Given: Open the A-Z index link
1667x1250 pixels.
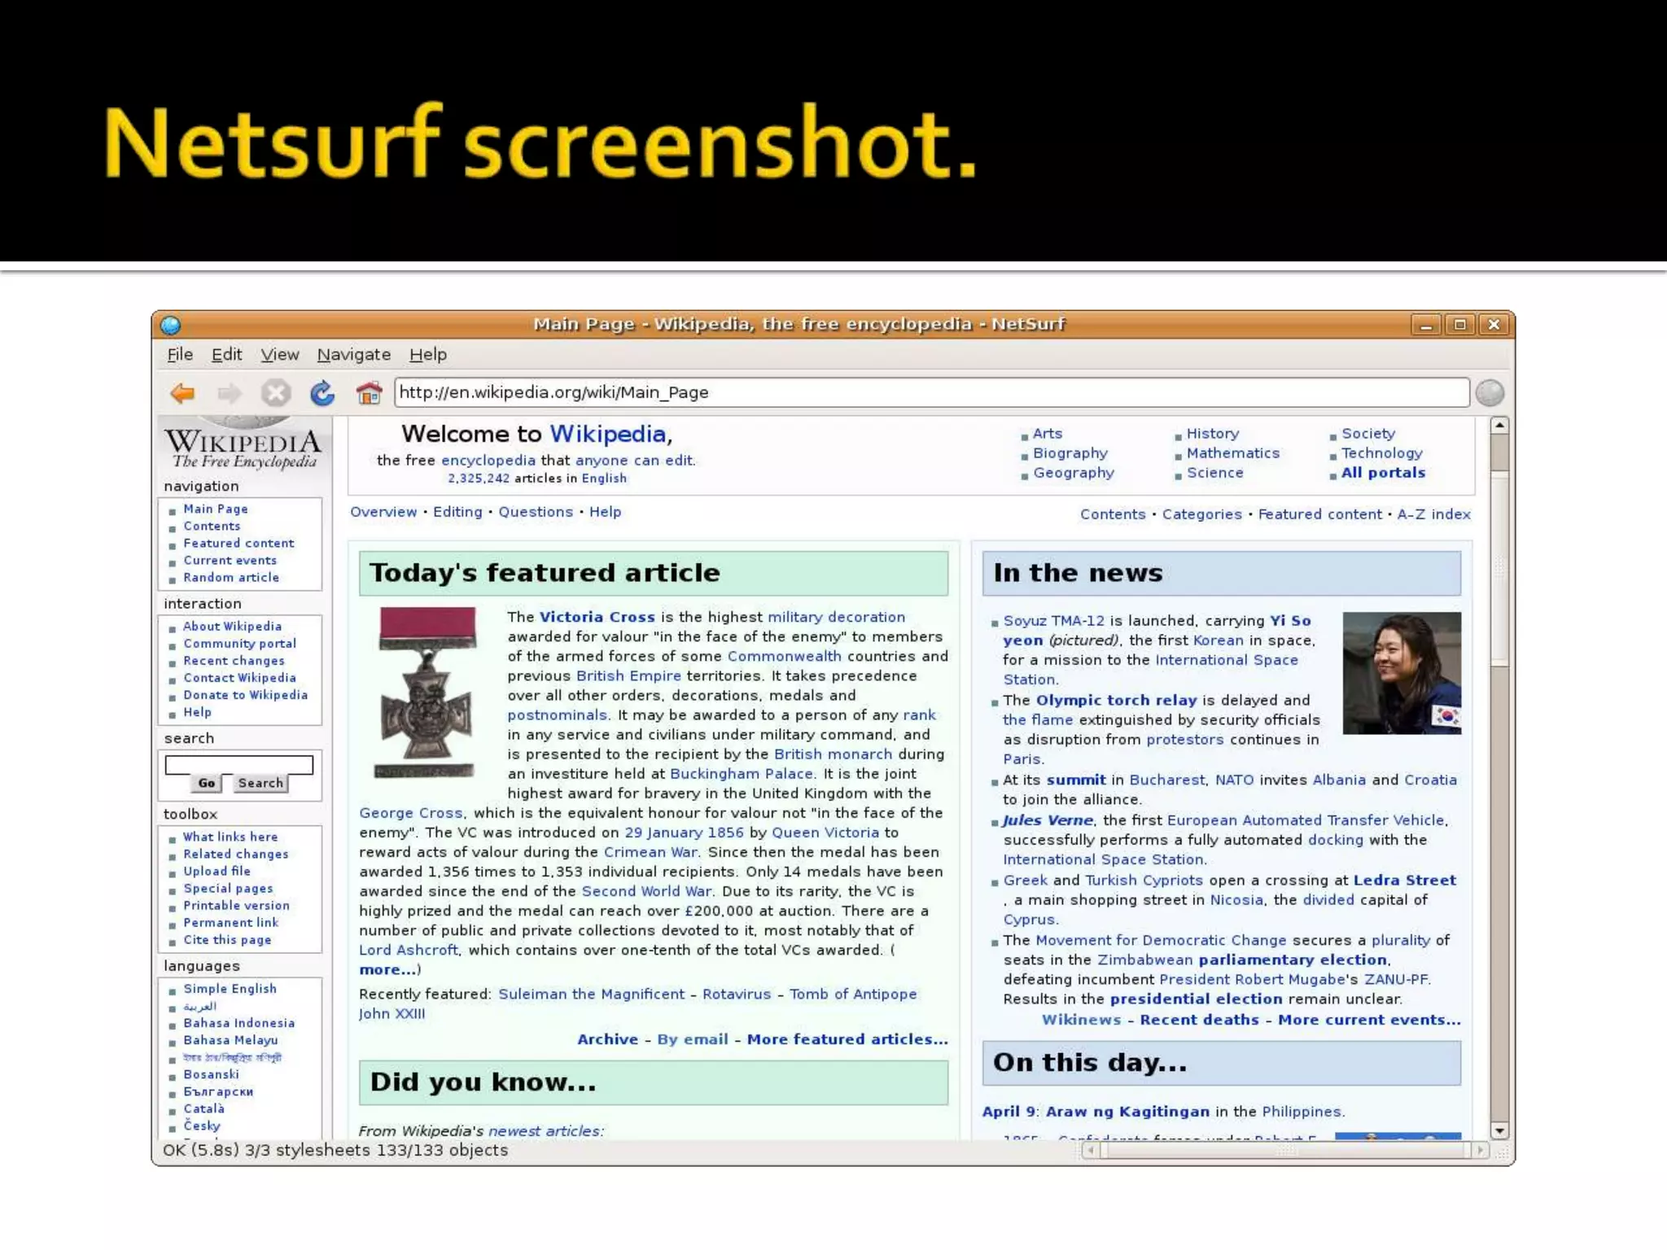Looking at the screenshot, I should click(x=1434, y=514).
